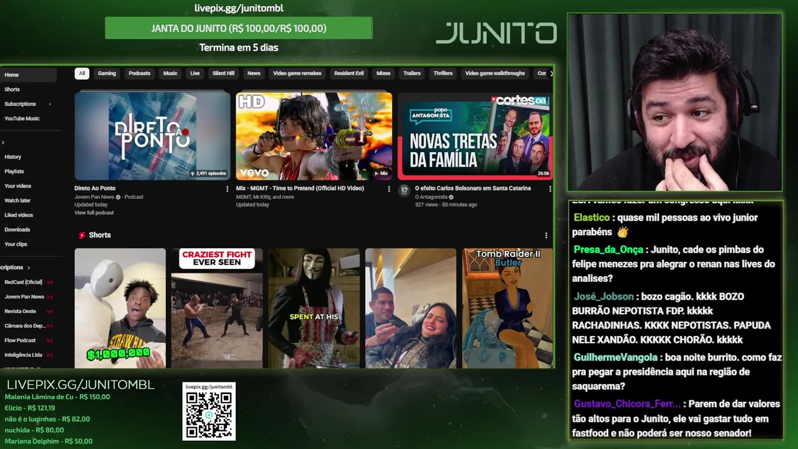Select the Silent Hill filter chip
798x449 pixels.
pos(223,74)
